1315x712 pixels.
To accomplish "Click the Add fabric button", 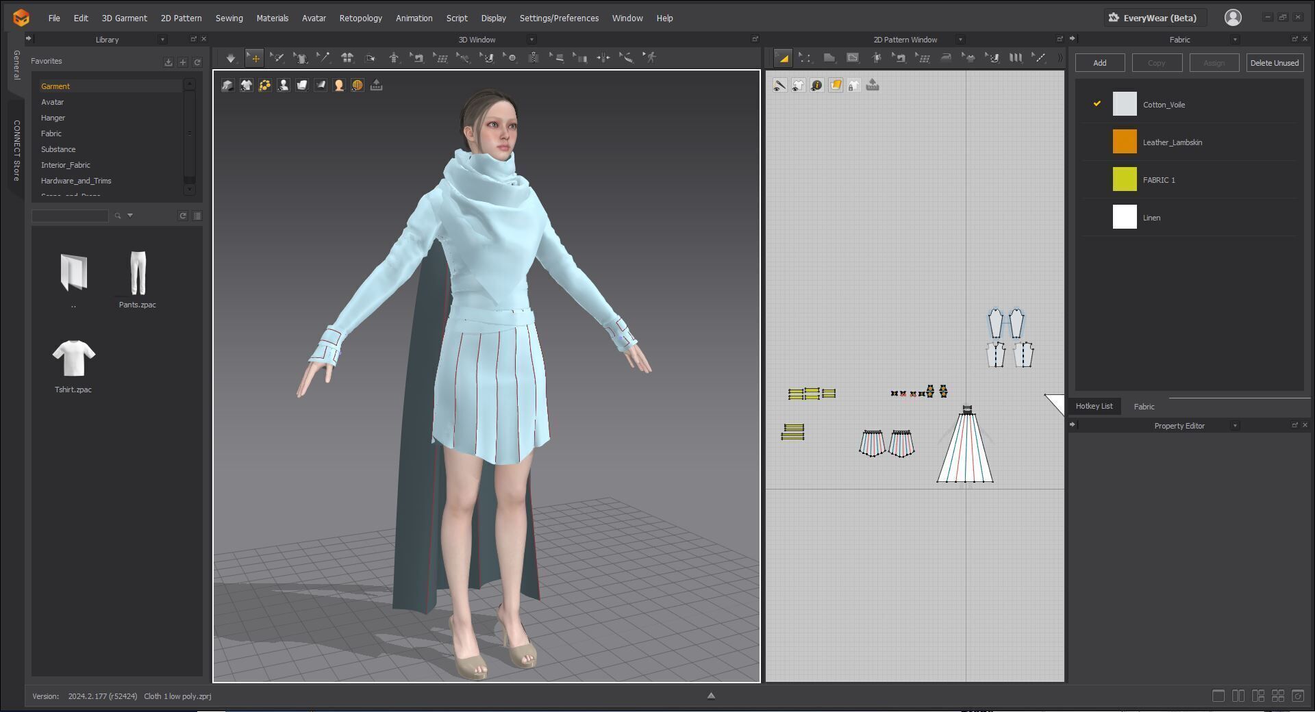I will [1099, 63].
